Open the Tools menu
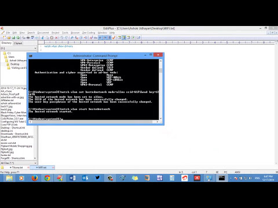The height and width of the screenshot is (208, 278). 65,33
